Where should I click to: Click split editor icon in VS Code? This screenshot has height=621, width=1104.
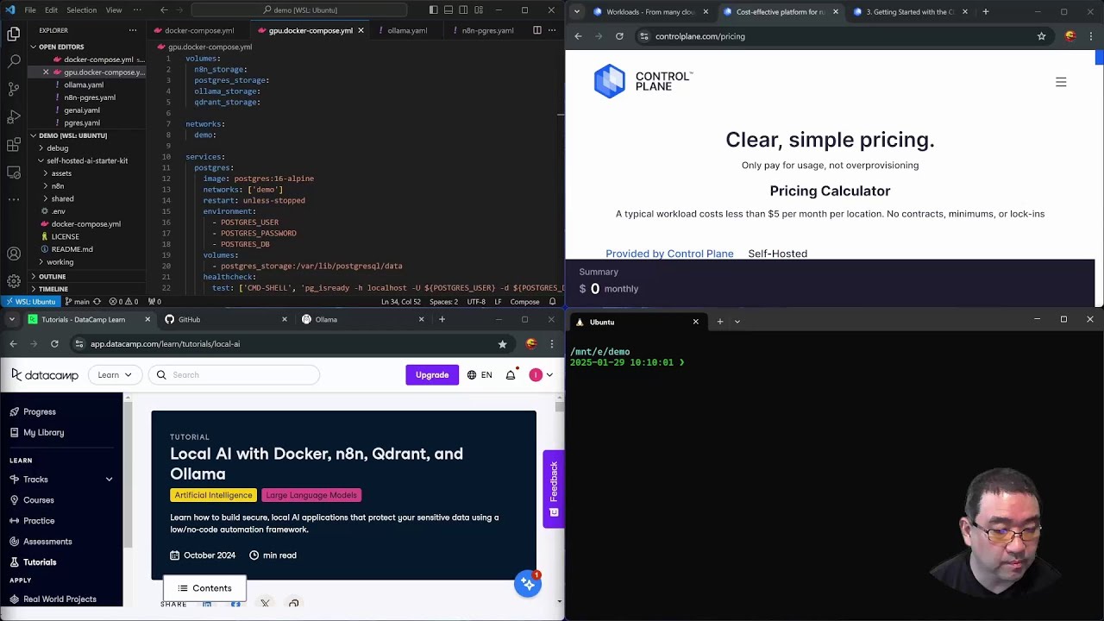[536, 30]
